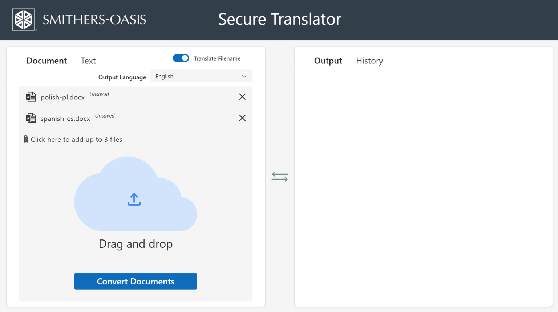Screen dimensions: 558x312
Task: Click the chevron on the English language selector
Action: [244, 76]
